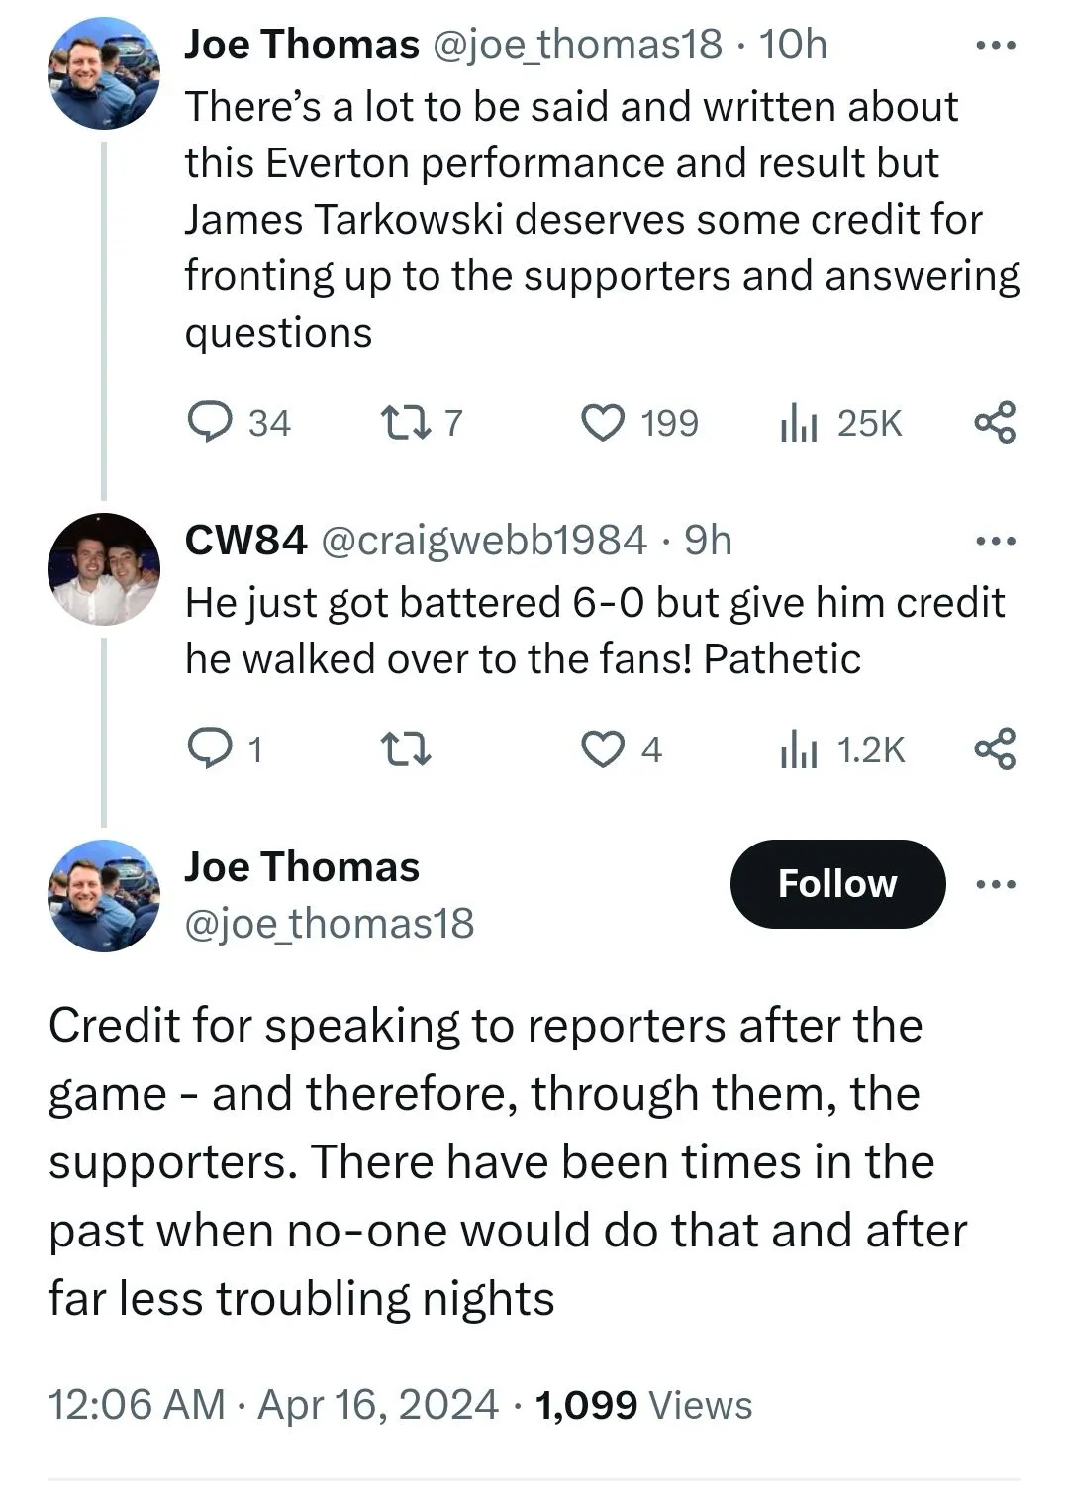Screen dimensions: 1069x1493
Task: Like Joe Thomas's tweet with 199 likes
Action: click(x=603, y=423)
